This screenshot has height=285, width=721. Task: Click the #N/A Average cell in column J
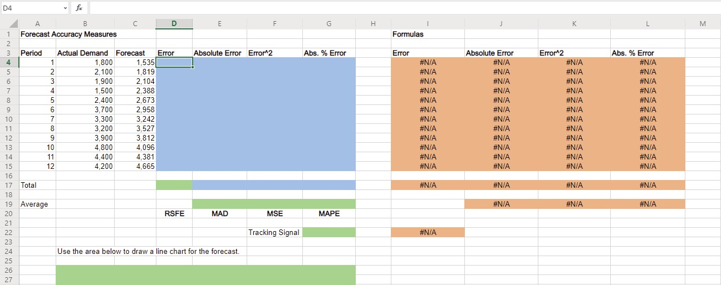(x=501, y=204)
